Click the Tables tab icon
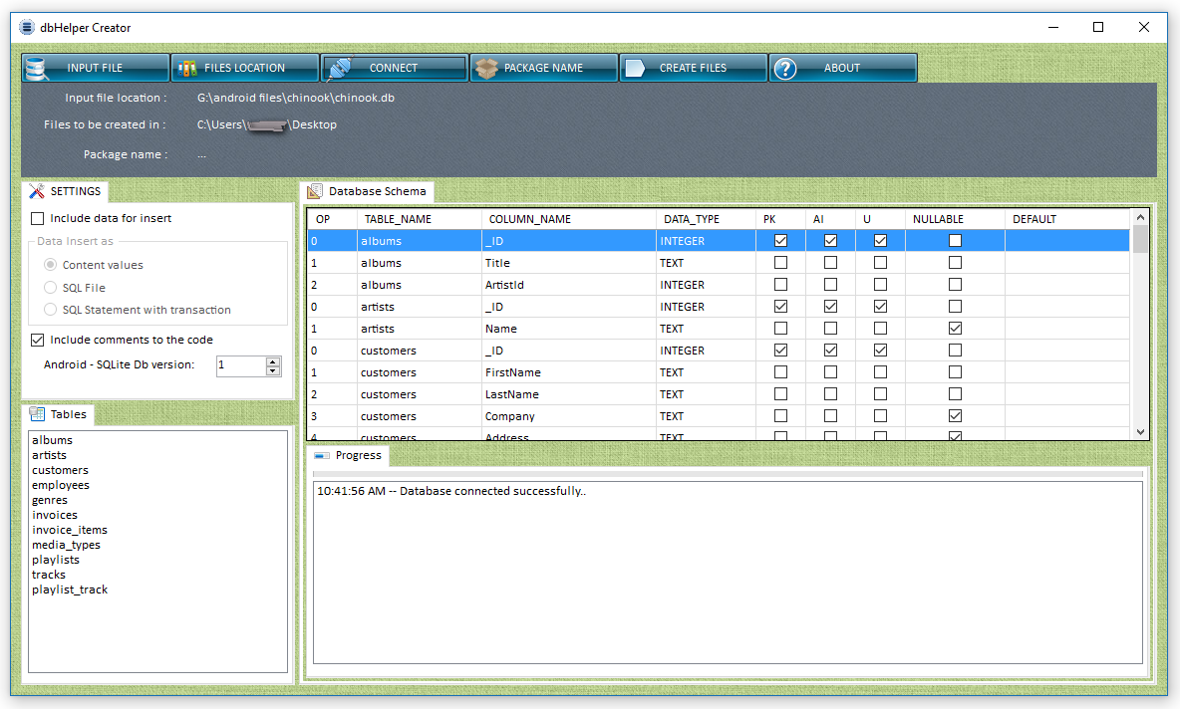Screen dimensions: 1180x709 pos(37,413)
